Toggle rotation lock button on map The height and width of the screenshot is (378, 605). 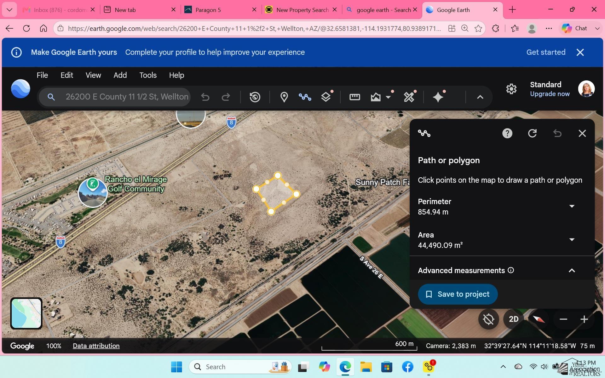[x=488, y=319]
